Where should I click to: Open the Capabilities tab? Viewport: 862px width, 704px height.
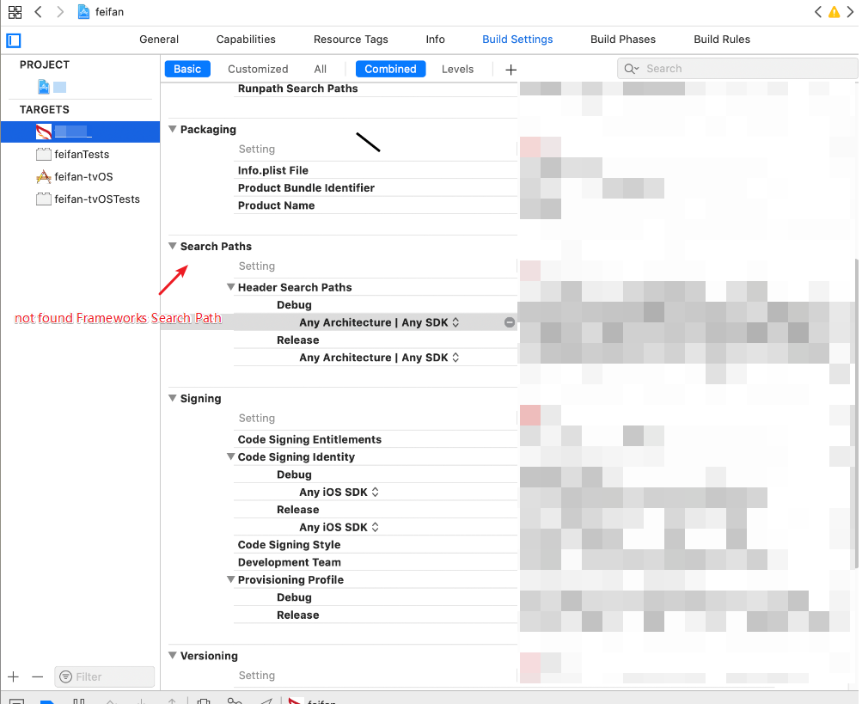point(246,39)
